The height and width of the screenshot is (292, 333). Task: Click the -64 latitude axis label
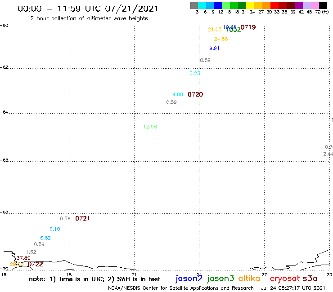pos(4,112)
